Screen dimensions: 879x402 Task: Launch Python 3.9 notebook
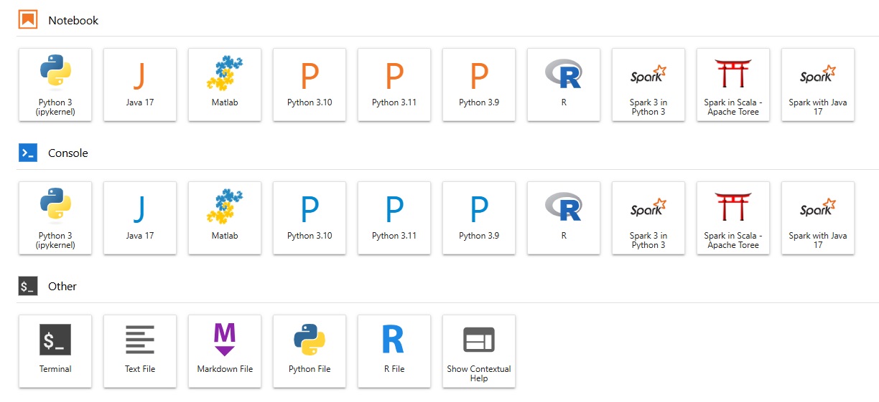[x=479, y=84]
